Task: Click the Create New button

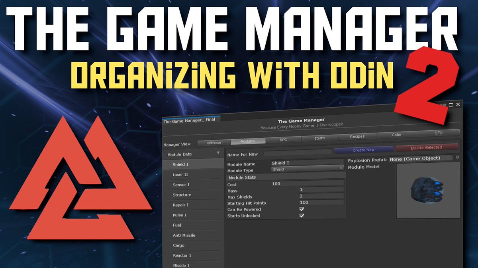Action: point(364,150)
